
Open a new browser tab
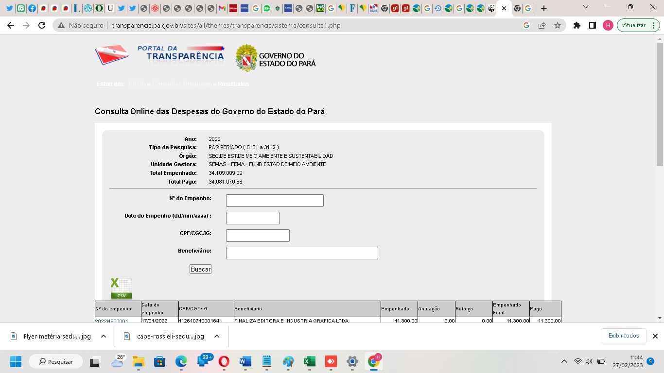pos(543,8)
